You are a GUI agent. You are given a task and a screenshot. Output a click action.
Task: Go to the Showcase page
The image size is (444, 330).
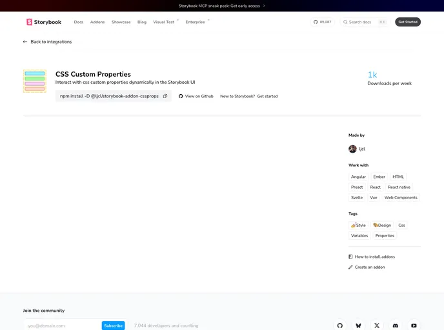[121, 22]
